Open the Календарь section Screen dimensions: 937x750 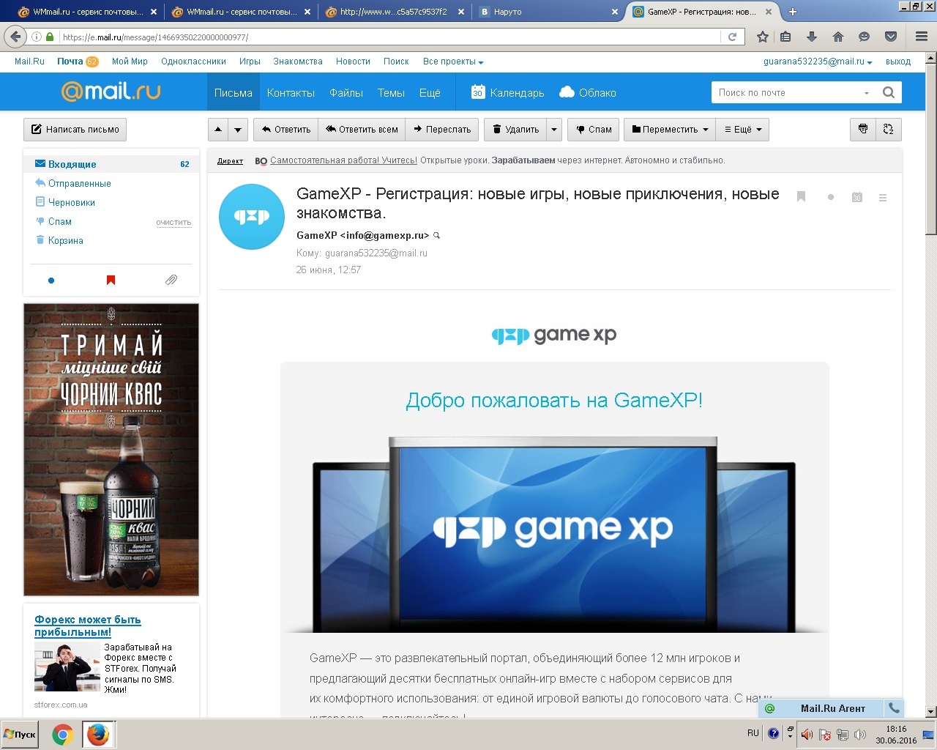507,92
